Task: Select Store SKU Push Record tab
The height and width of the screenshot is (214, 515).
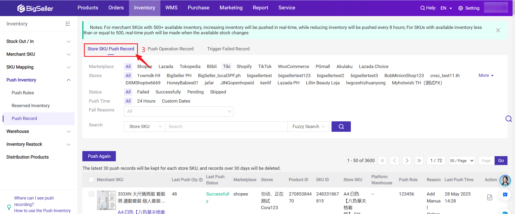Action: pos(111,49)
